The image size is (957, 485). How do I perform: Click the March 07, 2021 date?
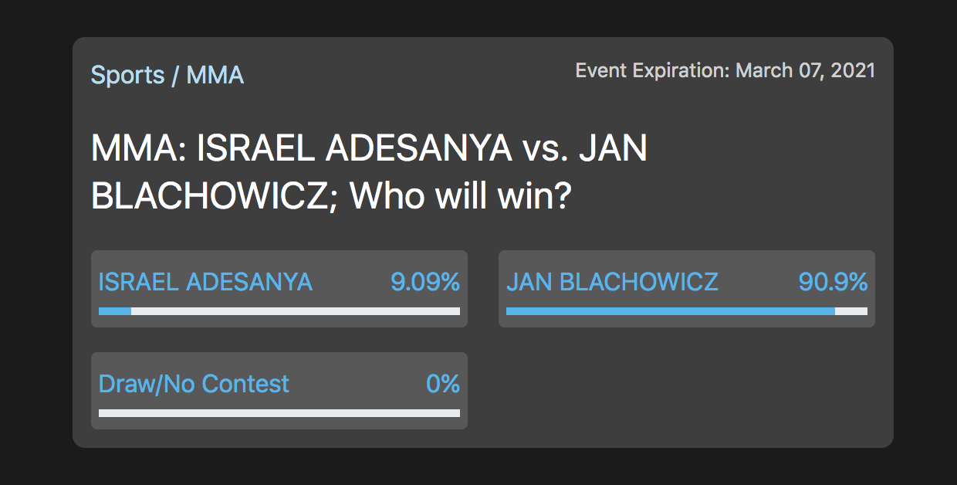pos(806,70)
